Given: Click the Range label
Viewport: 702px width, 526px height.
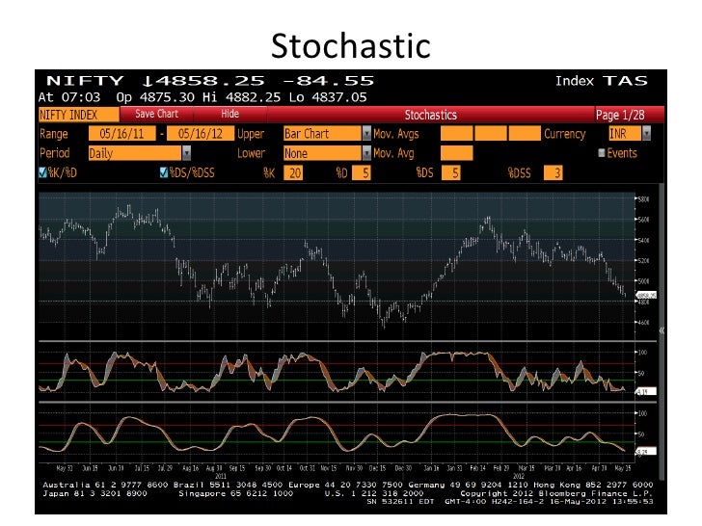Looking at the screenshot, I should (x=54, y=134).
